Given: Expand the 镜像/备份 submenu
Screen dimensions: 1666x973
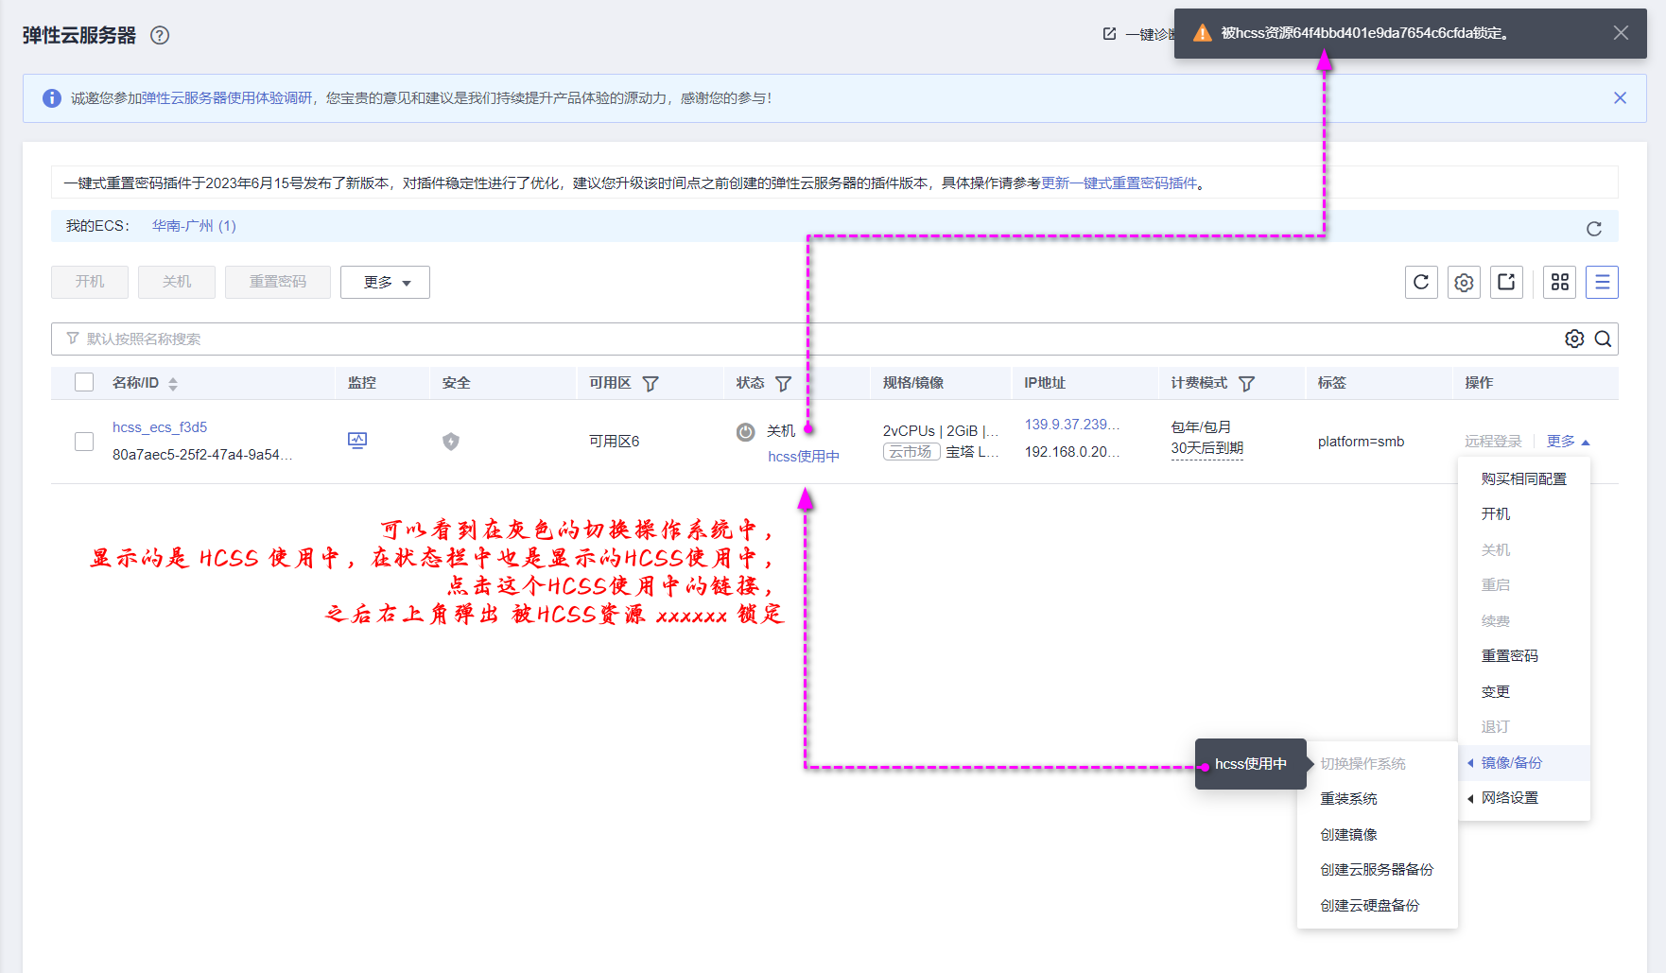Looking at the screenshot, I should point(1524,763).
